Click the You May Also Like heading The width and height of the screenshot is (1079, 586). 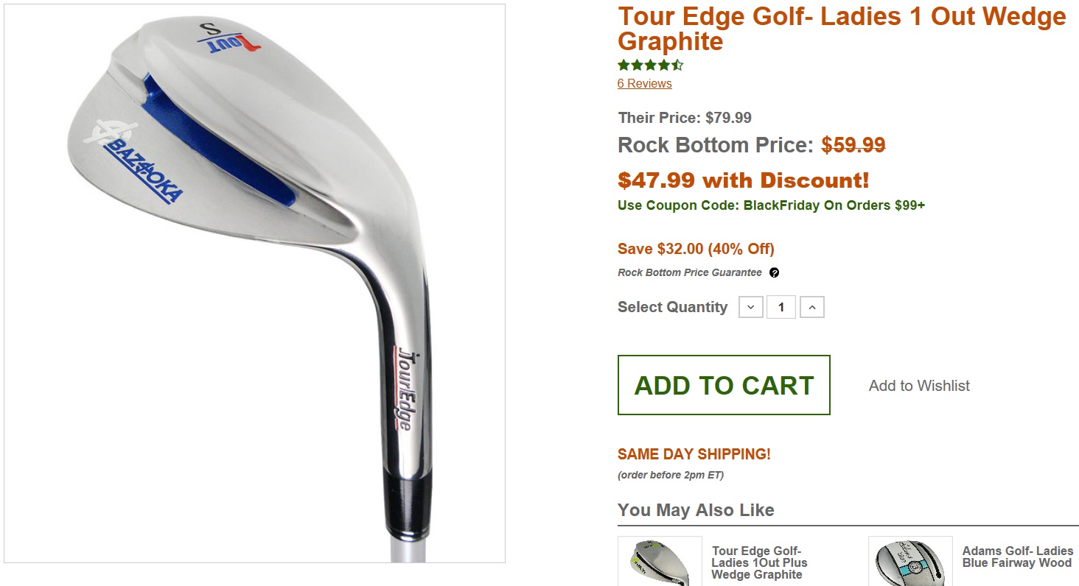[x=696, y=510]
